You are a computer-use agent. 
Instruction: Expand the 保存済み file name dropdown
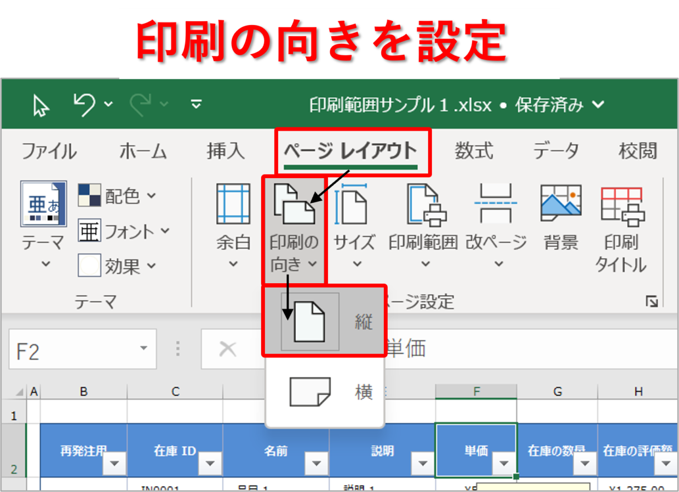click(599, 104)
